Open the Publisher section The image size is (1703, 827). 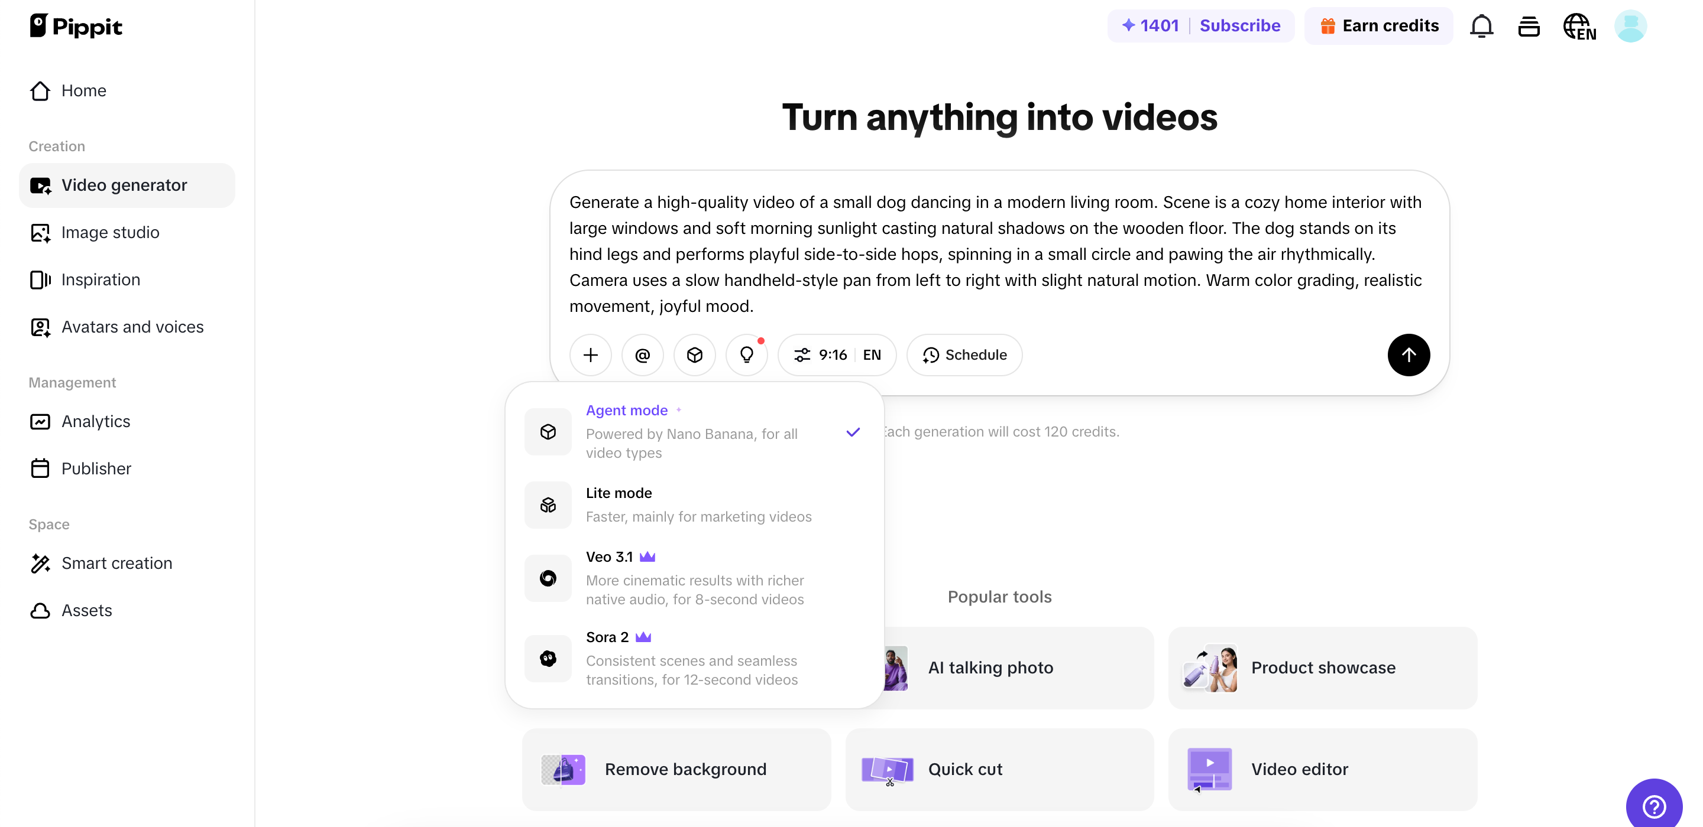coord(96,468)
